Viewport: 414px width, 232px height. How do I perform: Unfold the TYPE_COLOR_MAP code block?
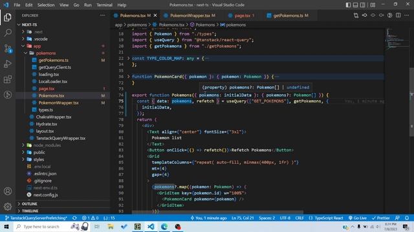[x=129, y=58]
